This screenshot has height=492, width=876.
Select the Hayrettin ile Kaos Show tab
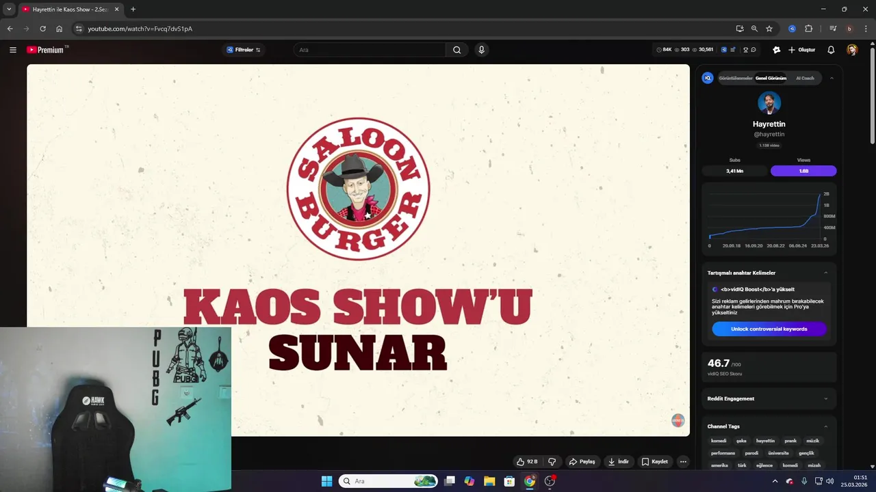tap(70, 10)
